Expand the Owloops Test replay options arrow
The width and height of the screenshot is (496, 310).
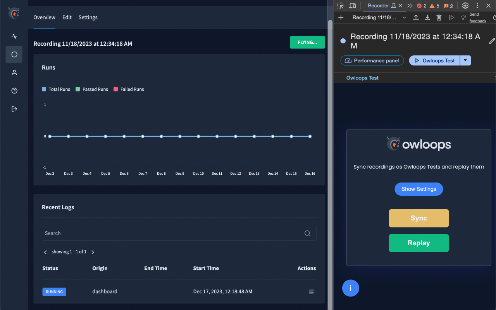tap(465, 60)
